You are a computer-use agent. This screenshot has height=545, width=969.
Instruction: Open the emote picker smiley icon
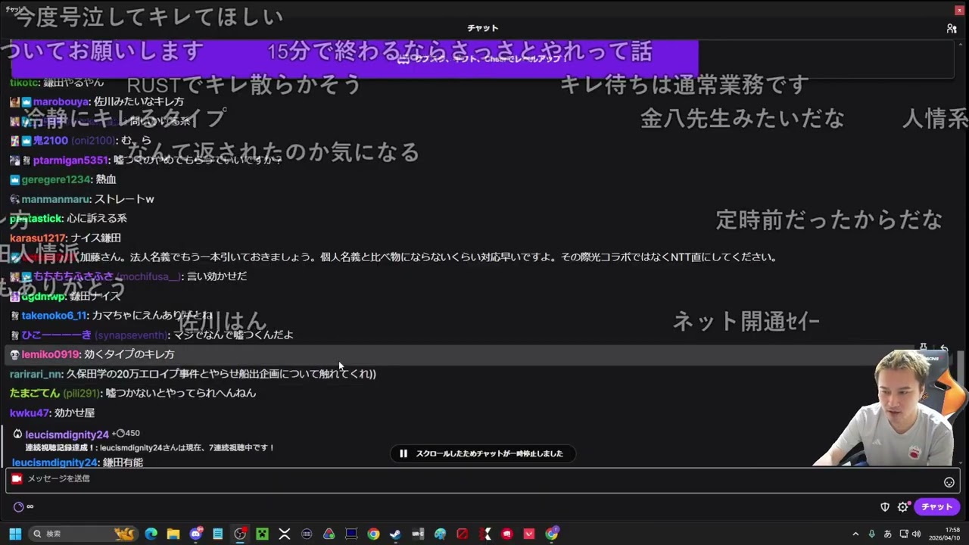(x=949, y=482)
